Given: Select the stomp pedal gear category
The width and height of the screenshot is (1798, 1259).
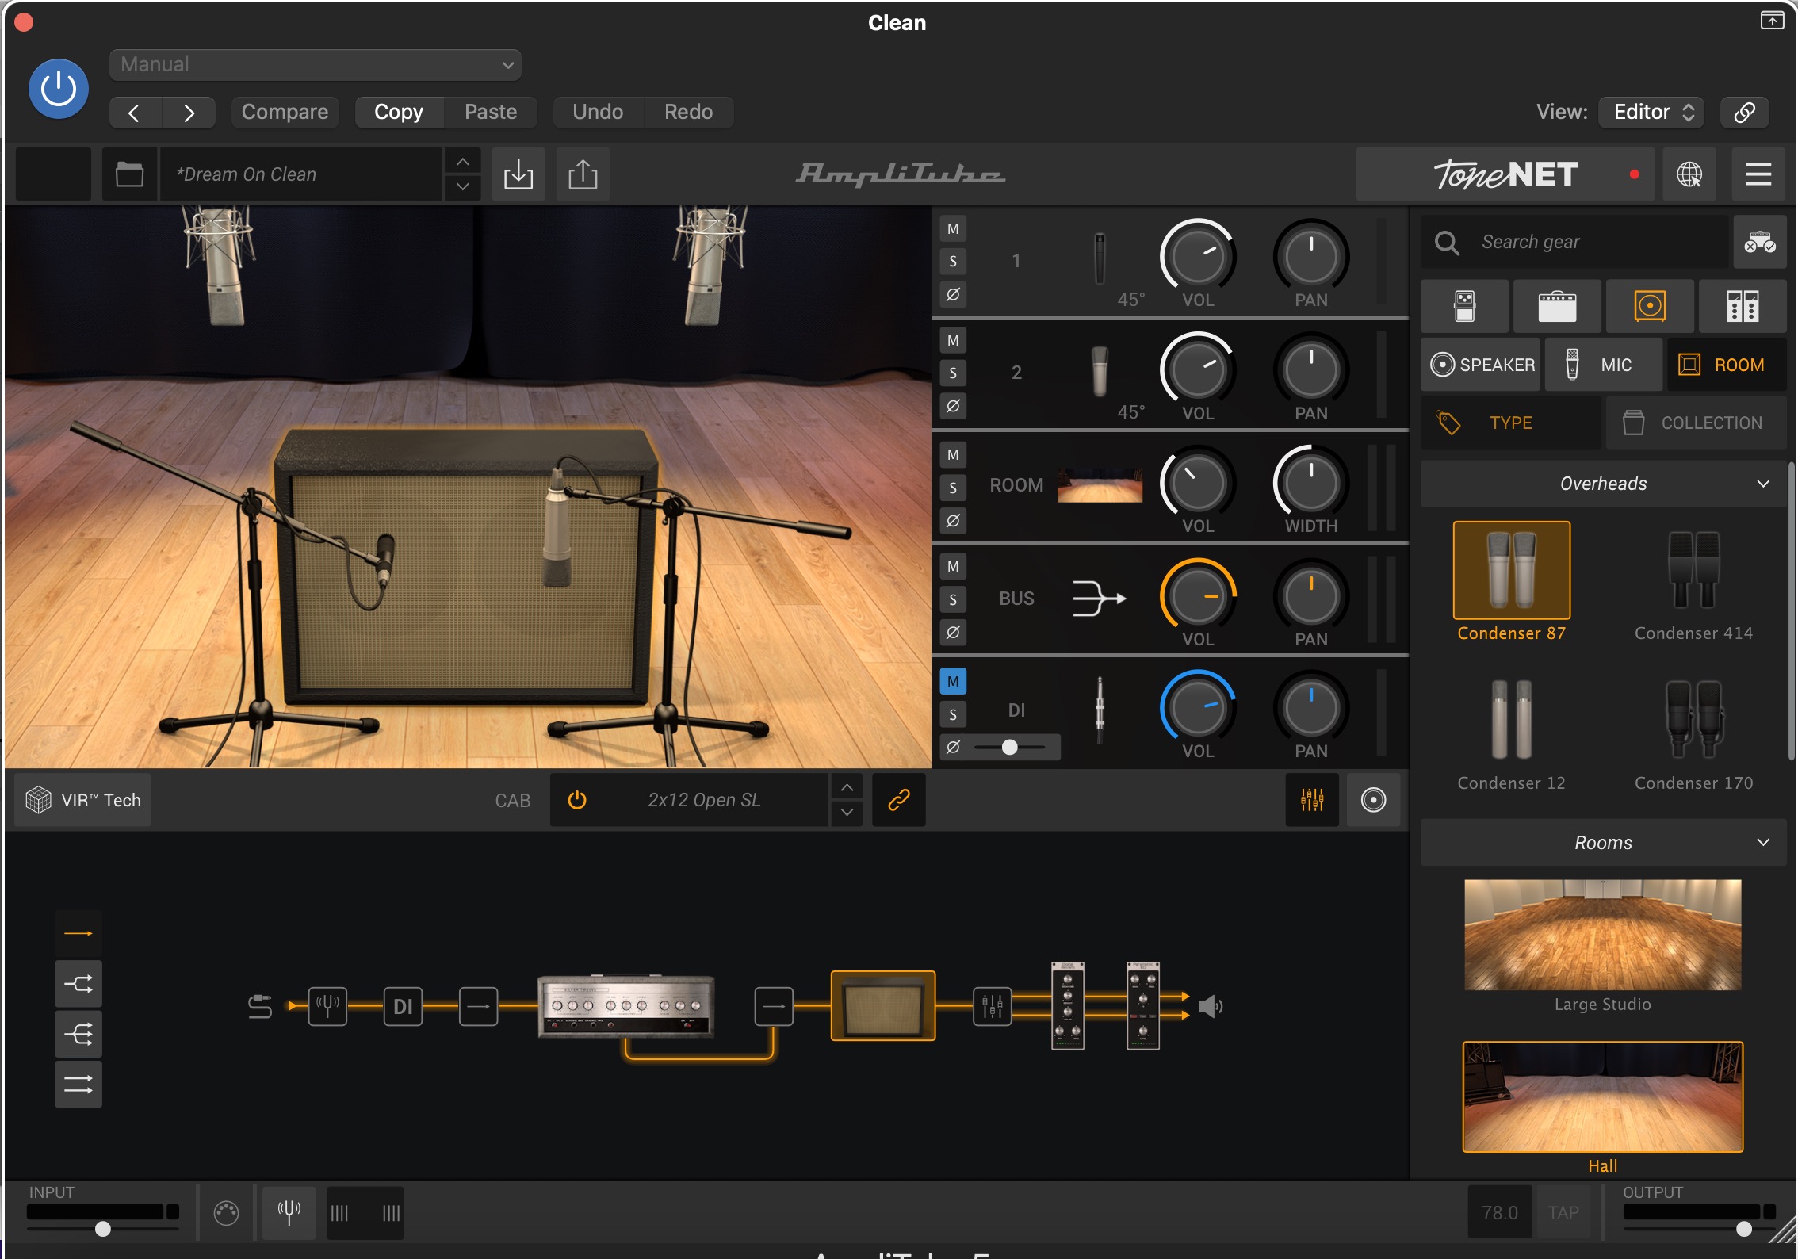Looking at the screenshot, I should [1464, 306].
